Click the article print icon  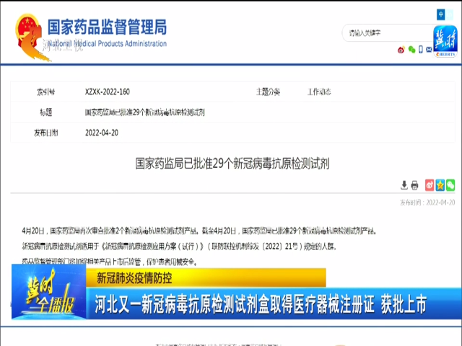pyautogui.click(x=414, y=185)
